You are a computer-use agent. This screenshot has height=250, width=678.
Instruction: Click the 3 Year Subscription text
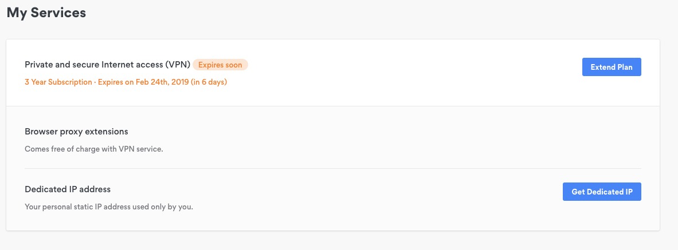click(58, 82)
